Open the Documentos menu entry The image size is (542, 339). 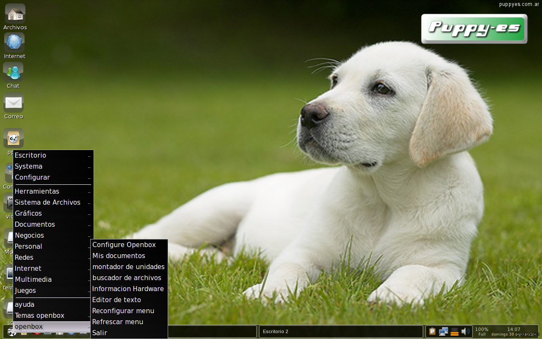[x=53, y=225]
